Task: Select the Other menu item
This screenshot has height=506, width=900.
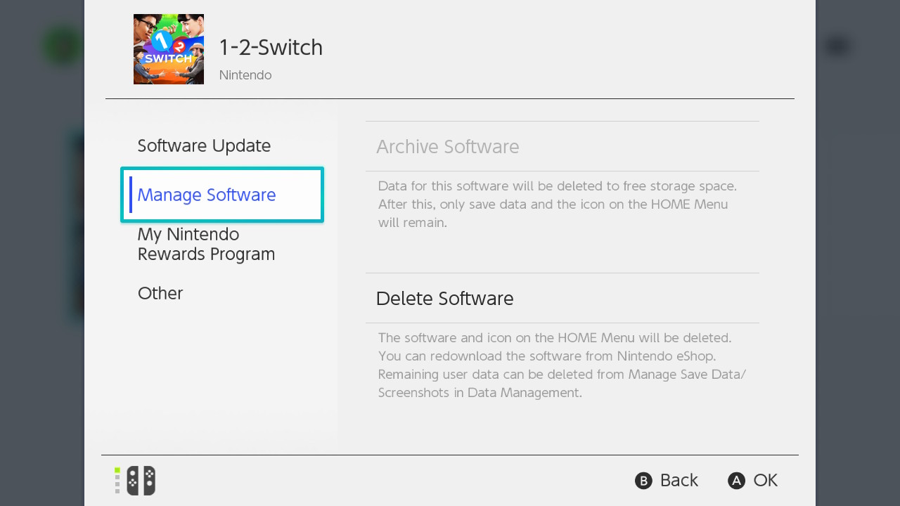Action: click(160, 293)
